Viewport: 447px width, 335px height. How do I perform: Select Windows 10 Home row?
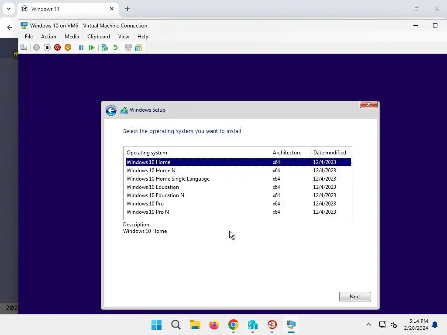pyautogui.click(x=238, y=162)
